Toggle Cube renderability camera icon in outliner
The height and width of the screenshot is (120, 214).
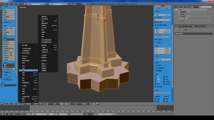[x=213, y=19]
